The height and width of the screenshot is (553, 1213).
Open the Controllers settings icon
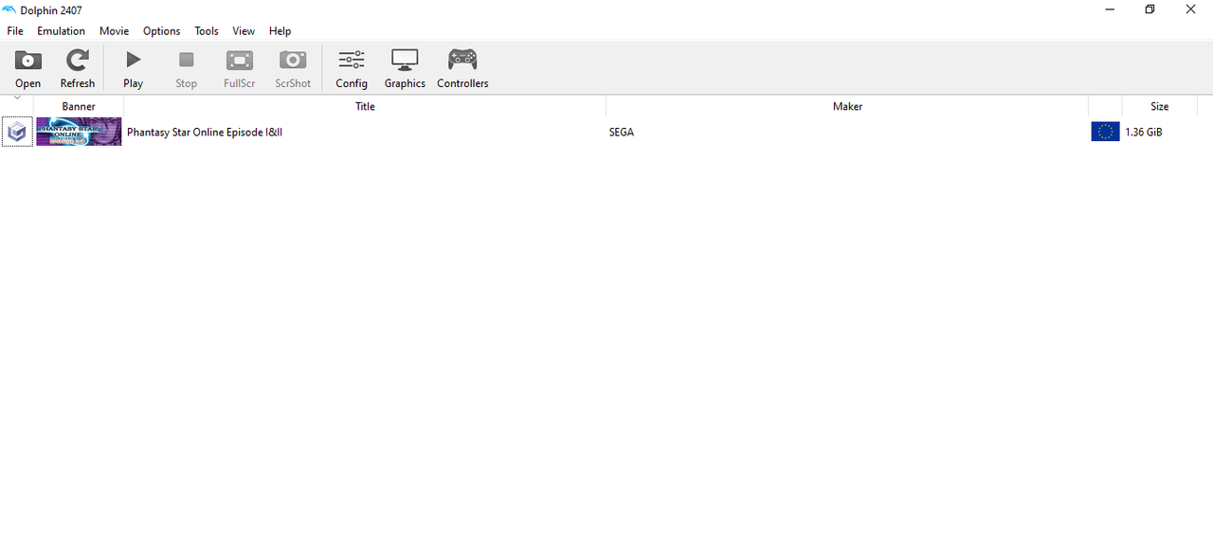tap(462, 69)
